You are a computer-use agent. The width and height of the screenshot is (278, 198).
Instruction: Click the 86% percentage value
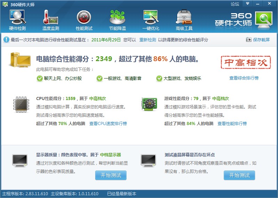pos(161,59)
